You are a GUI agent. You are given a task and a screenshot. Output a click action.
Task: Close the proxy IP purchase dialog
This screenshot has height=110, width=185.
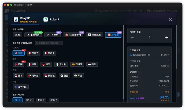click(x=171, y=20)
